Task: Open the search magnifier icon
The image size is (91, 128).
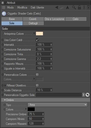Action: [74, 7]
